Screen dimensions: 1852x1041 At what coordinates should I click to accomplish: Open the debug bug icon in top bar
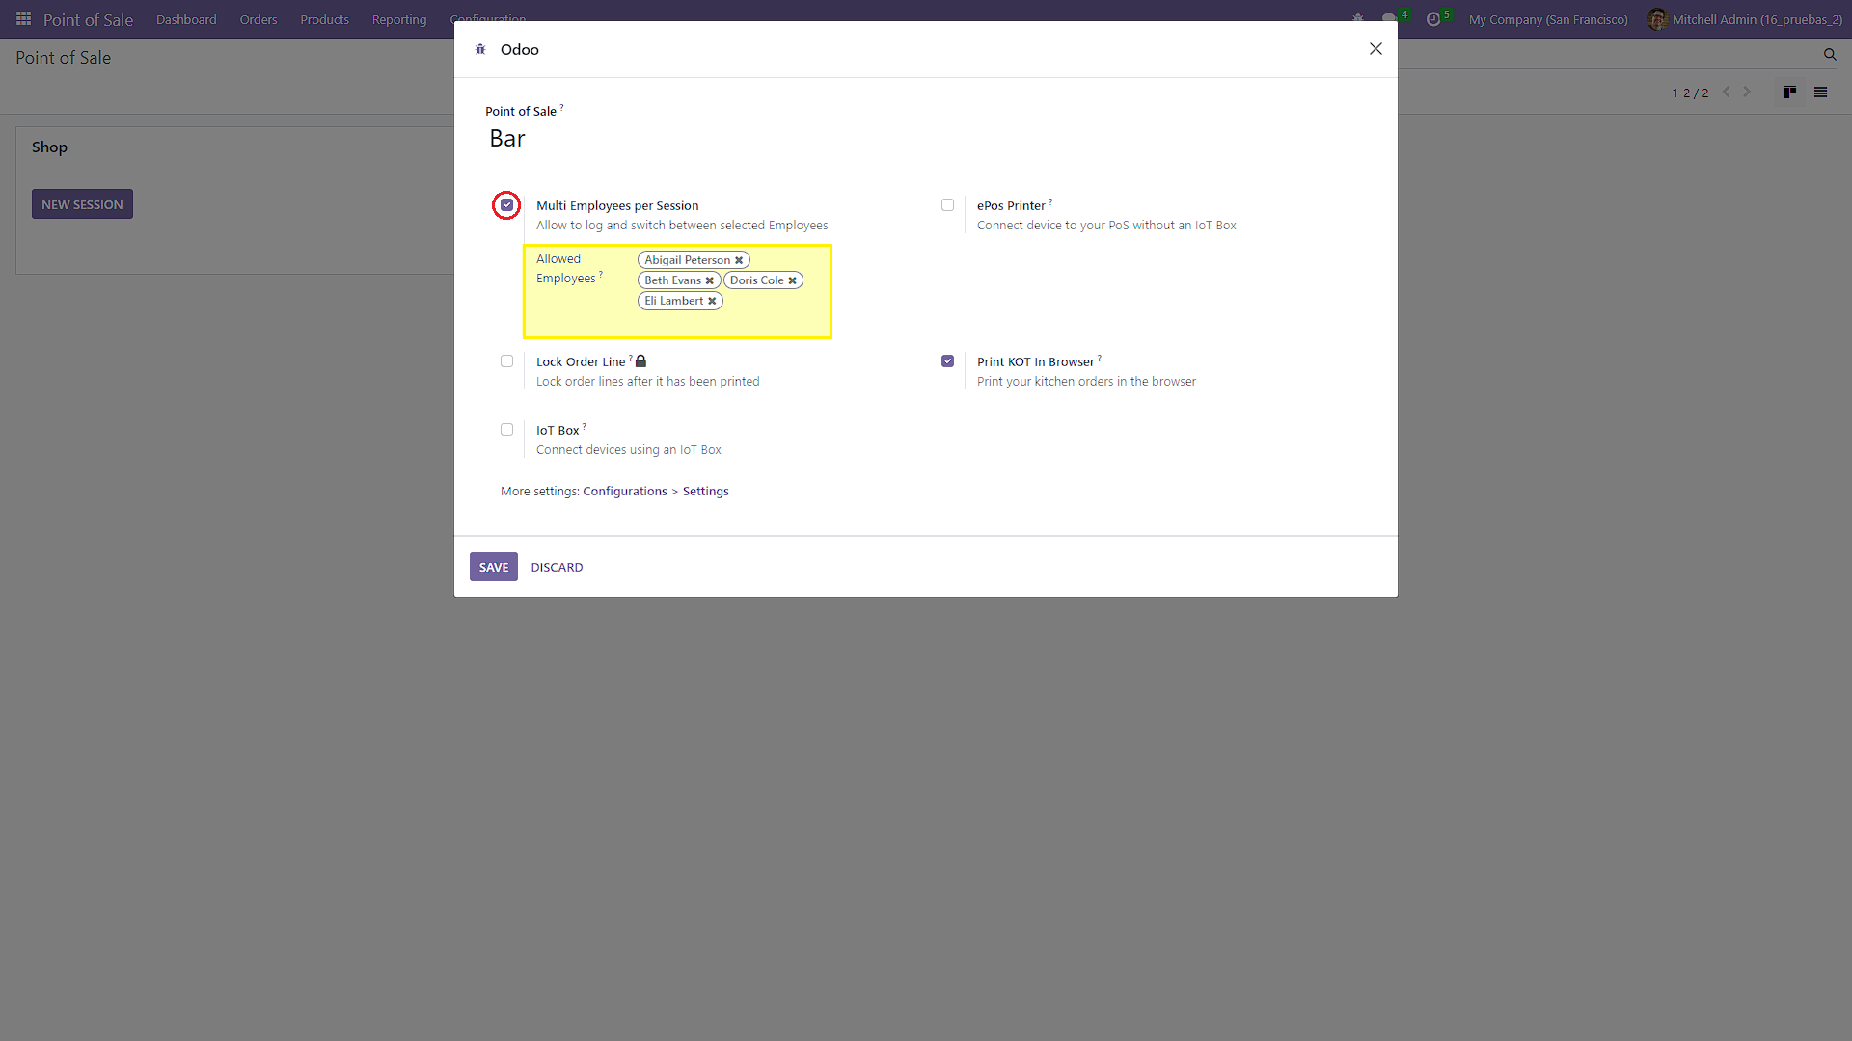tap(1358, 19)
